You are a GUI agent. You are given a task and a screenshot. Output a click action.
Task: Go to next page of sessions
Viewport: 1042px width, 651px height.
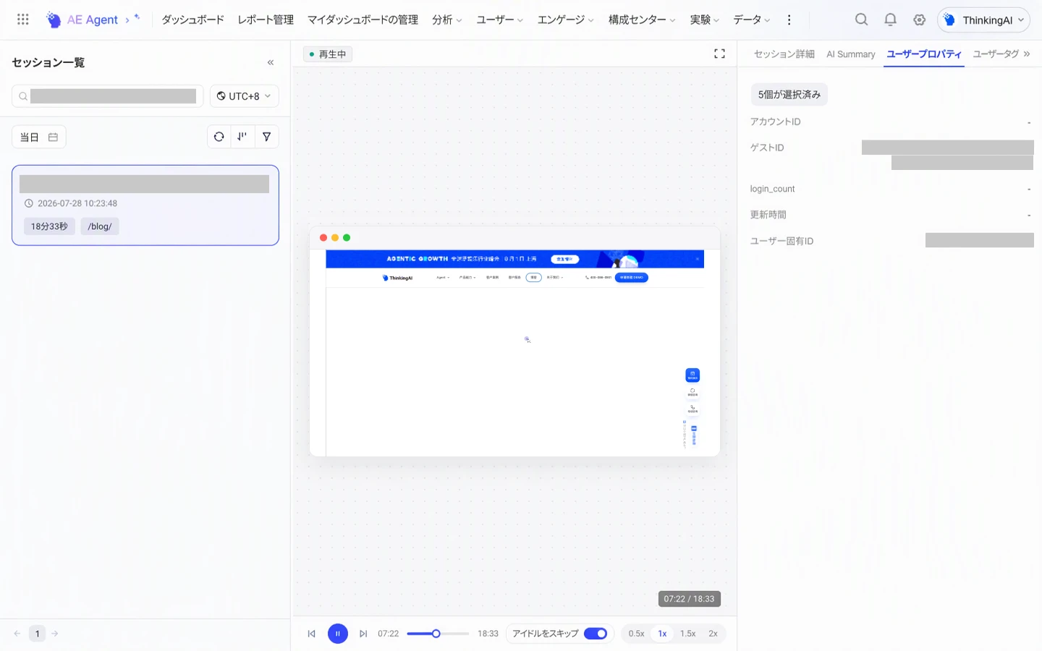click(x=54, y=634)
